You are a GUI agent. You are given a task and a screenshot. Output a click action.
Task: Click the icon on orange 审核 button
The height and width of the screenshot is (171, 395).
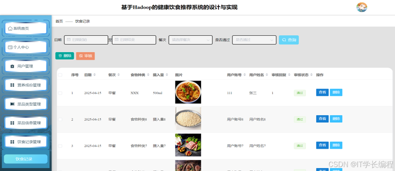pos(81,56)
